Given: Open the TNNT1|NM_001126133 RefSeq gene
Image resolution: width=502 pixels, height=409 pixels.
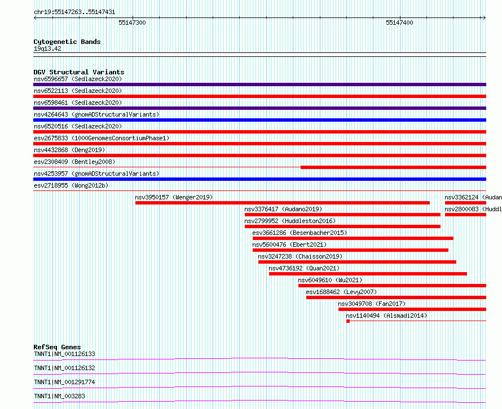Looking at the screenshot, I should pos(64,354).
